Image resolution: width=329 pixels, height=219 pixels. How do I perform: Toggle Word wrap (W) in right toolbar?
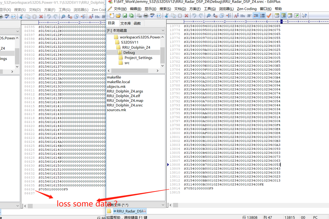tap(249, 16)
